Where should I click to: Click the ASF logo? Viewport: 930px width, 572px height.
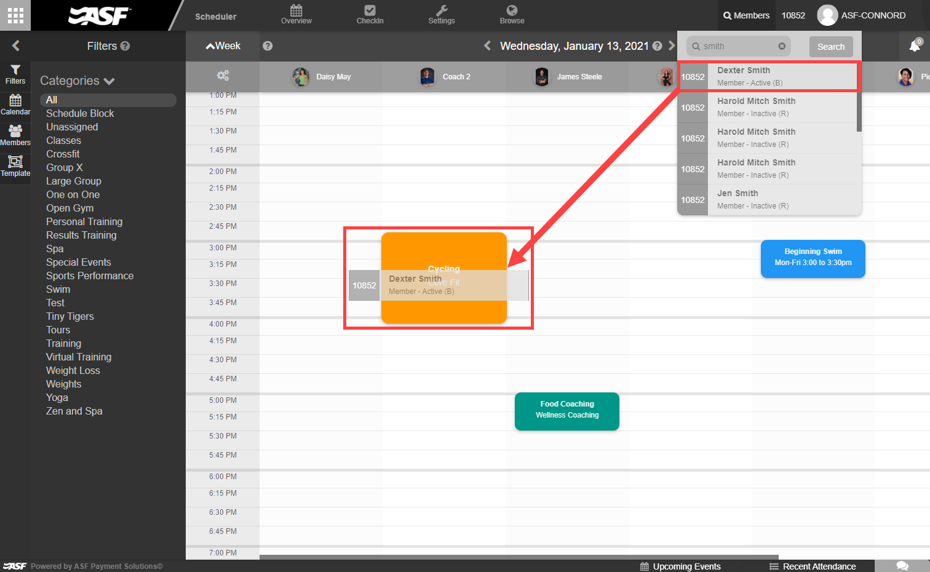point(98,15)
